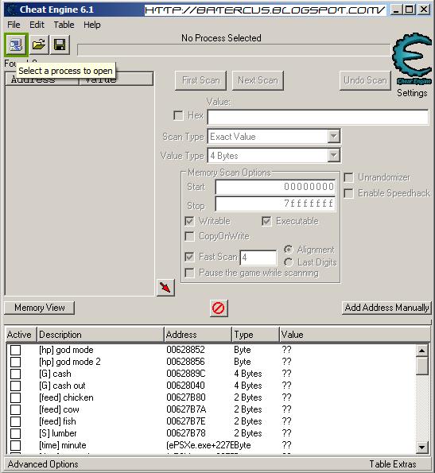435x473 pixels.
Task: Click the Cheat Engine logo settings
Action: click(412, 60)
